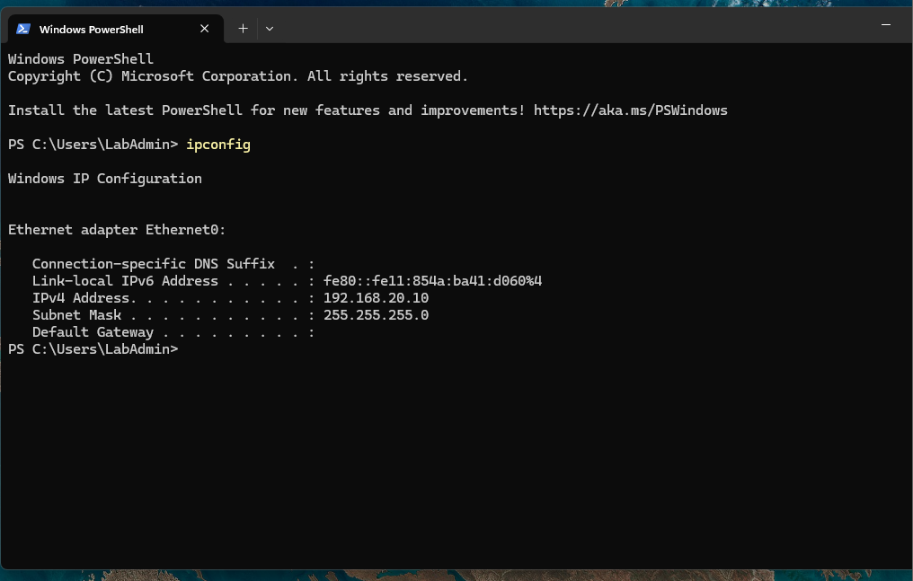Screen dimensions: 913x581
Task: Open the new tab dropdown chevron
Action: [x=269, y=28]
